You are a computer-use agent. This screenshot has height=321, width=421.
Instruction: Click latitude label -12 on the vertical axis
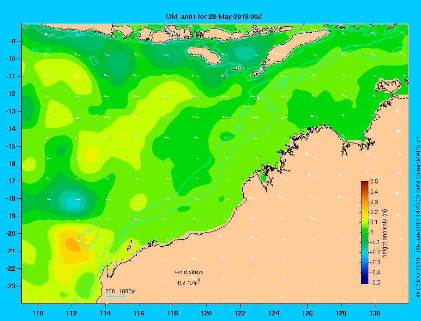11,94
